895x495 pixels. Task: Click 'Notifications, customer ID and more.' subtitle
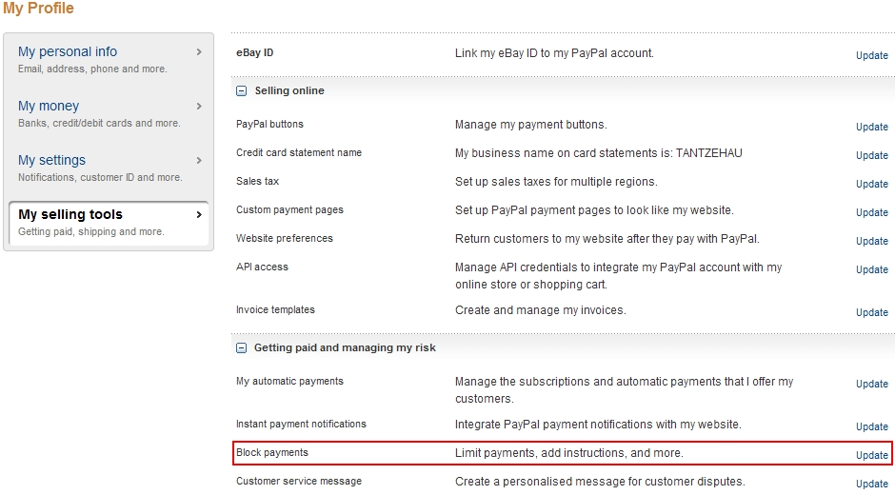pos(100,178)
